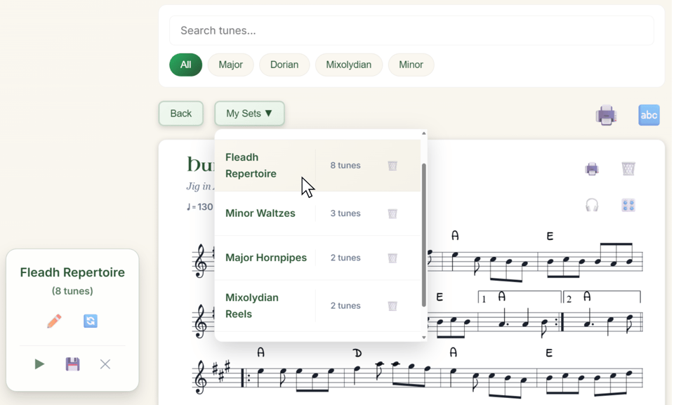674x405 pixels.
Task: Click the blue four-dot grid icon
Action: coord(628,205)
